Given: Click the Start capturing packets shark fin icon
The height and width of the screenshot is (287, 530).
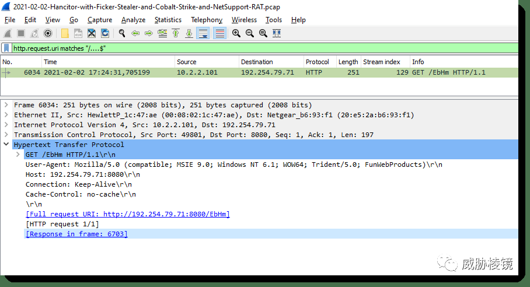Looking at the screenshot, I should click(8, 33).
